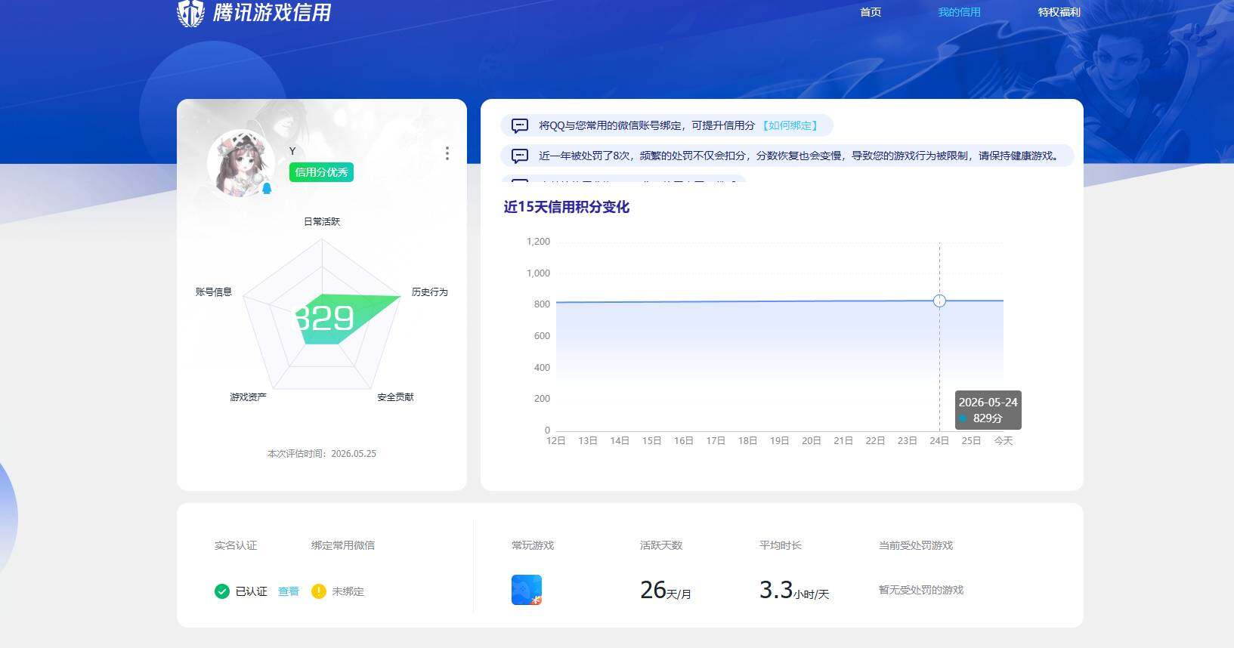Screen dimensions: 1234x648
Task: Click the 未绑定 status text
Action: (x=348, y=591)
